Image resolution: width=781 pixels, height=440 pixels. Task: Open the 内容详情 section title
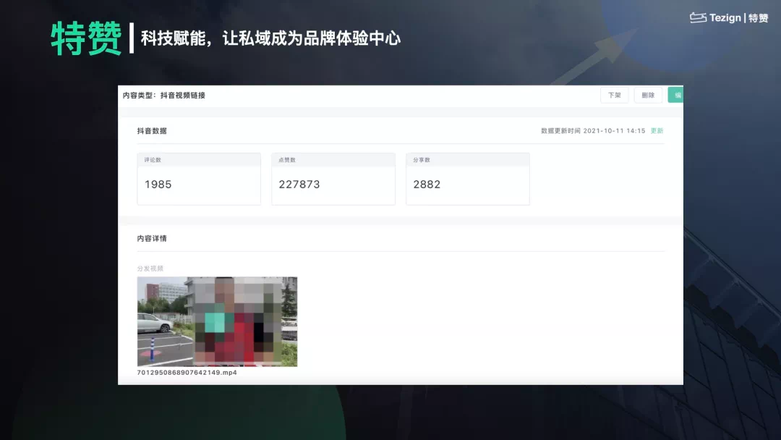[153, 237]
